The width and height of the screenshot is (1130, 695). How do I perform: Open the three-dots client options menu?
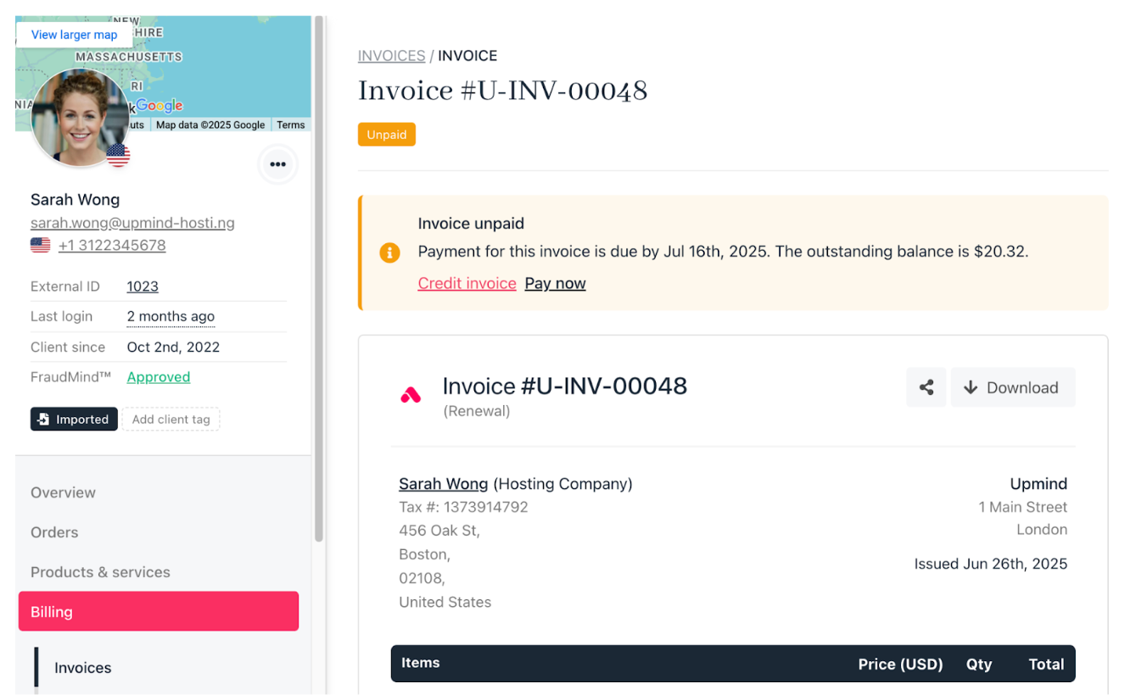pyautogui.click(x=277, y=164)
